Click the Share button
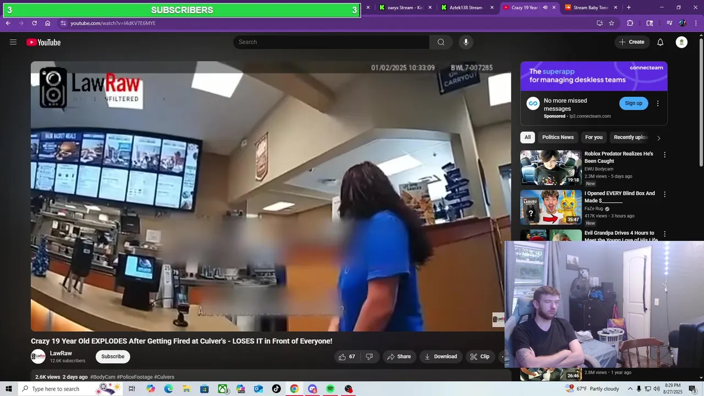The image size is (704, 396). (x=399, y=356)
